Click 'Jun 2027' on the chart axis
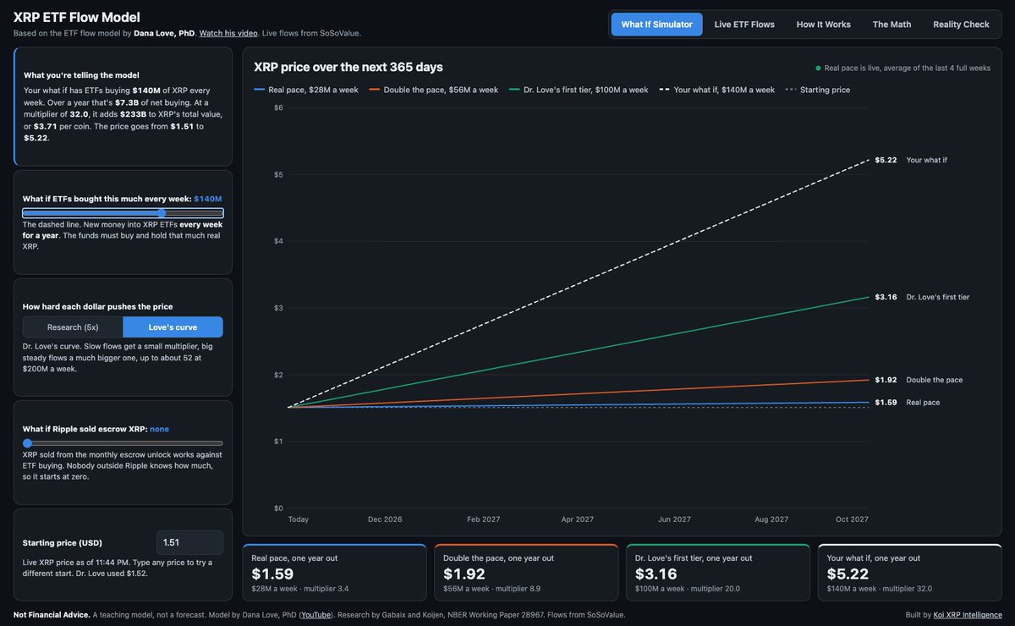 674,519
